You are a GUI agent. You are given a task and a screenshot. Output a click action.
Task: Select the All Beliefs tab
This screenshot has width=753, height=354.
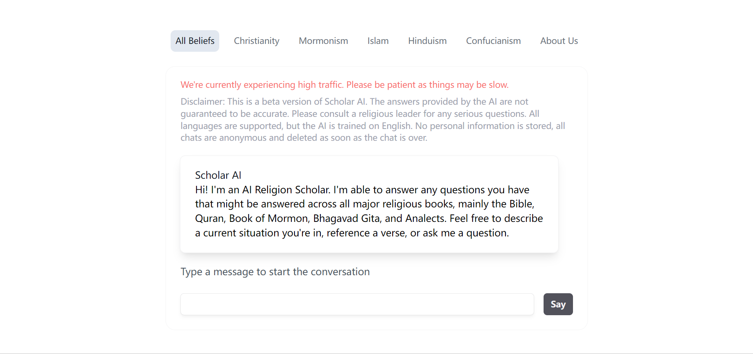[x=195, y=41]
